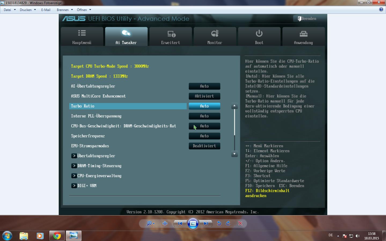The width and height of the screenshot is (386, 241).
Task: Select the Turbo Ratio row label
Action: tap(83, 106)
